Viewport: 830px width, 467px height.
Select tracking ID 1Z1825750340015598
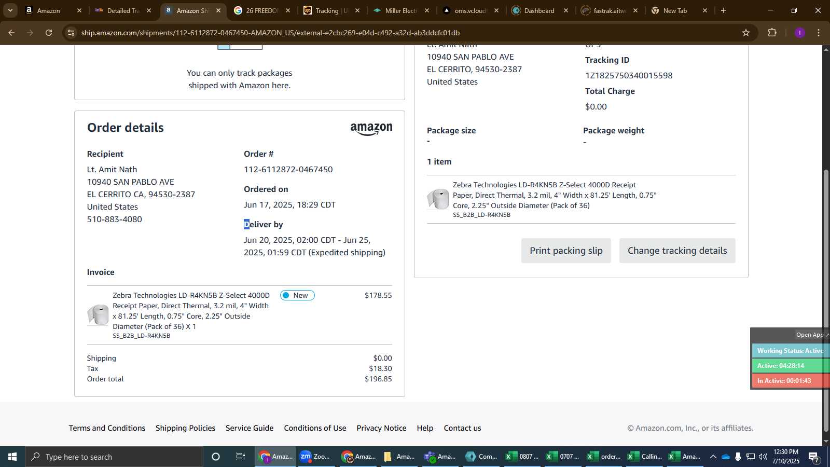[629, 75]
